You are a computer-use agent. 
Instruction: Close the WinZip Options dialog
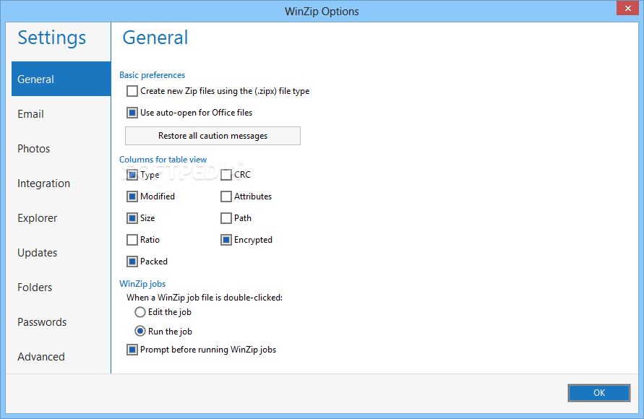(627, 8)
